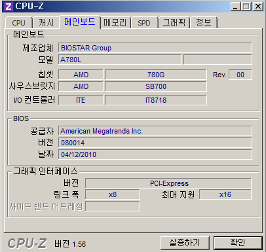Click the 공급자 label in BIOS group
The width and height of the screenshot is (266, 252).
coord(42,131)
